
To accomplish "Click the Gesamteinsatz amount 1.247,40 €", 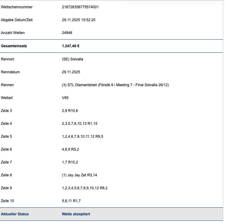I will (x=71, y=46).
